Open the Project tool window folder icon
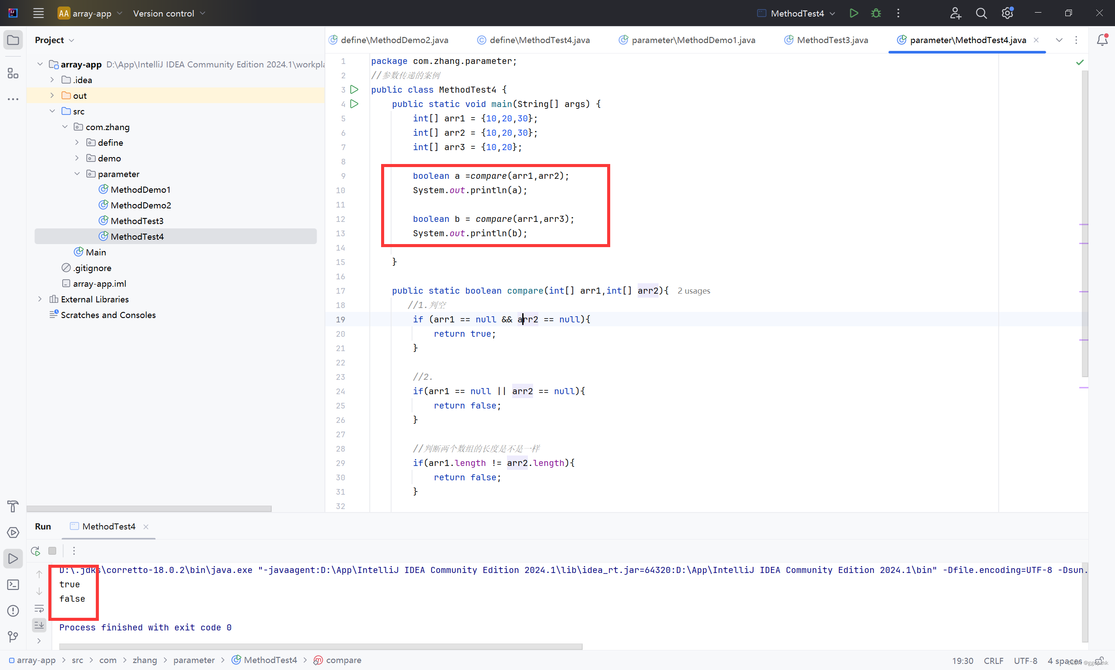The width and height of the screenshot is (1115, 670). pos(13,40)
